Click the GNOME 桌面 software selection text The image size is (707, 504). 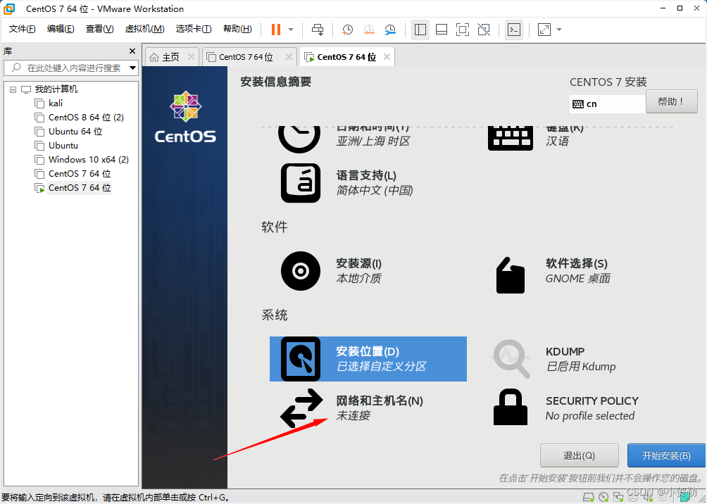(577, 279)
